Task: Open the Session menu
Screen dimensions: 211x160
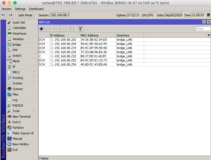Action: tap(6, 9)
